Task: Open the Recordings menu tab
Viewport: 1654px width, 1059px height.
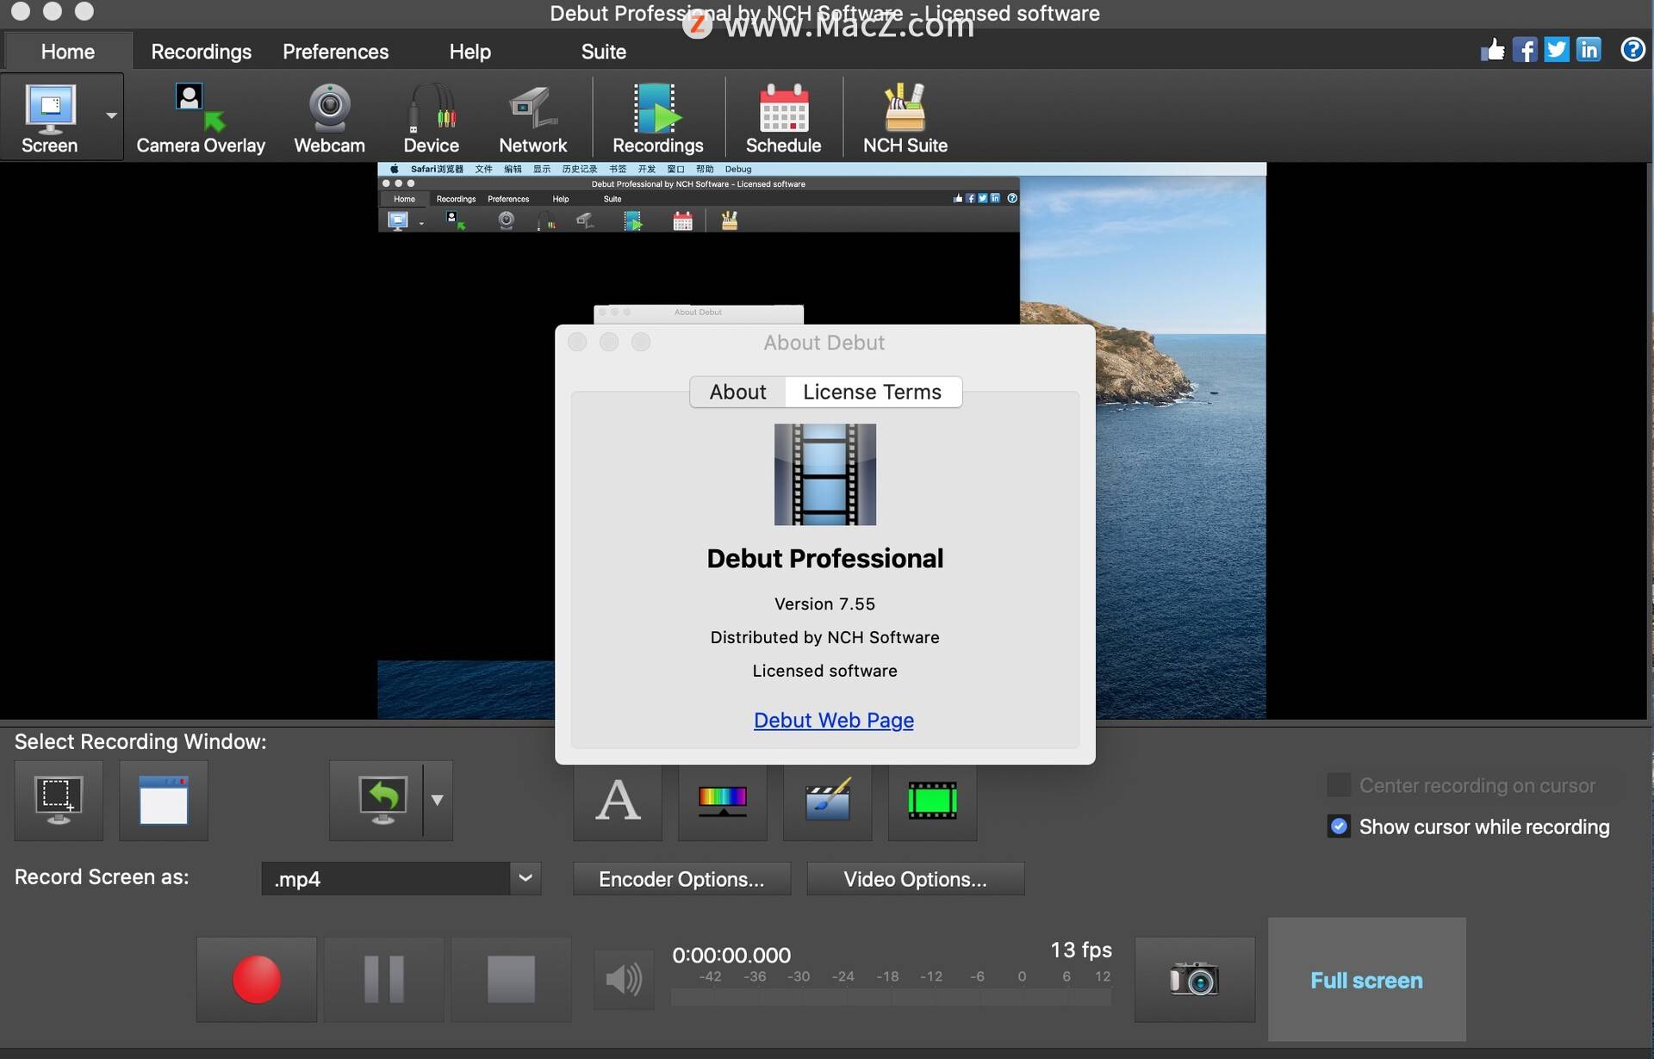Action: coord(201,52)
